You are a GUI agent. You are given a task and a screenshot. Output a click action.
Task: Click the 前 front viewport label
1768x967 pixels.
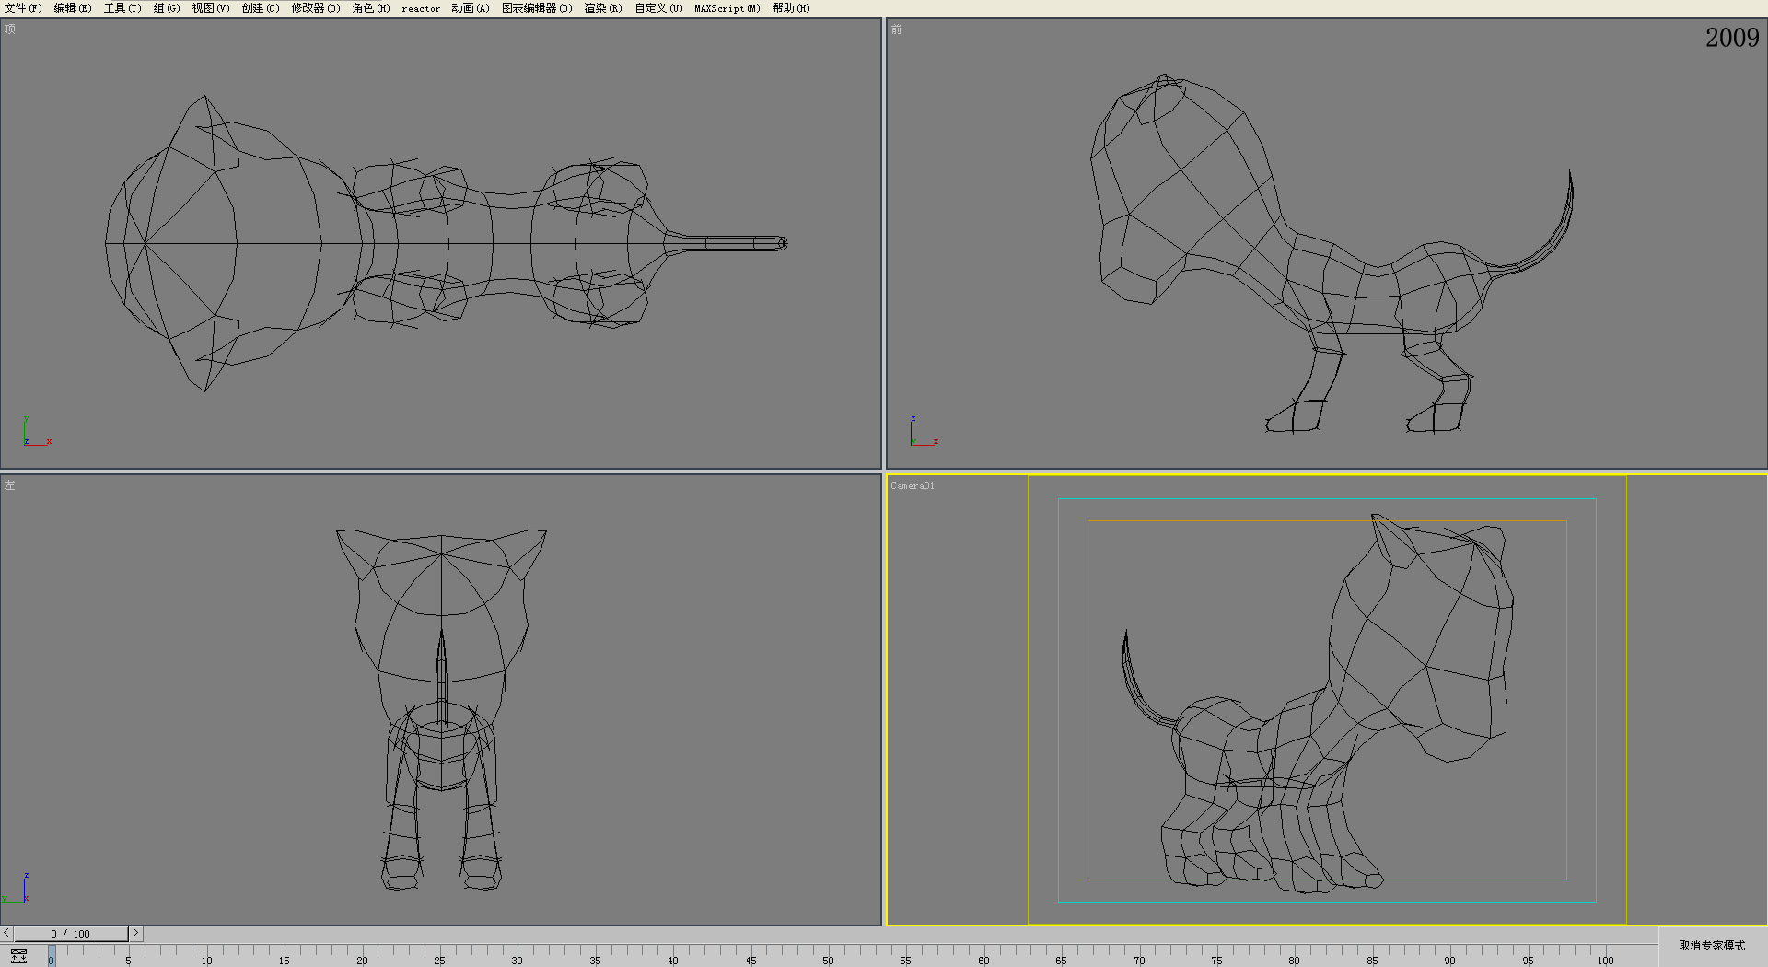(x=896, y=29)
